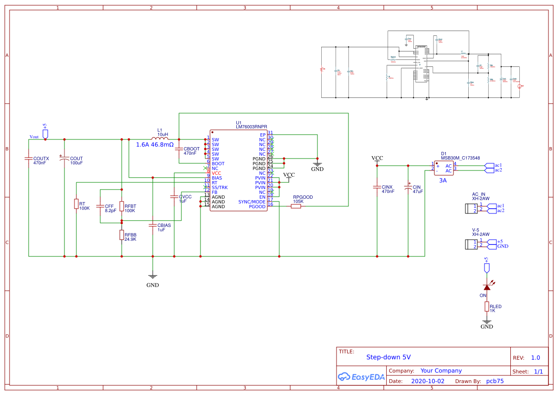Select resistor RT 100K
The height and width of the screenshot is (395, 558).
(76, 204)
